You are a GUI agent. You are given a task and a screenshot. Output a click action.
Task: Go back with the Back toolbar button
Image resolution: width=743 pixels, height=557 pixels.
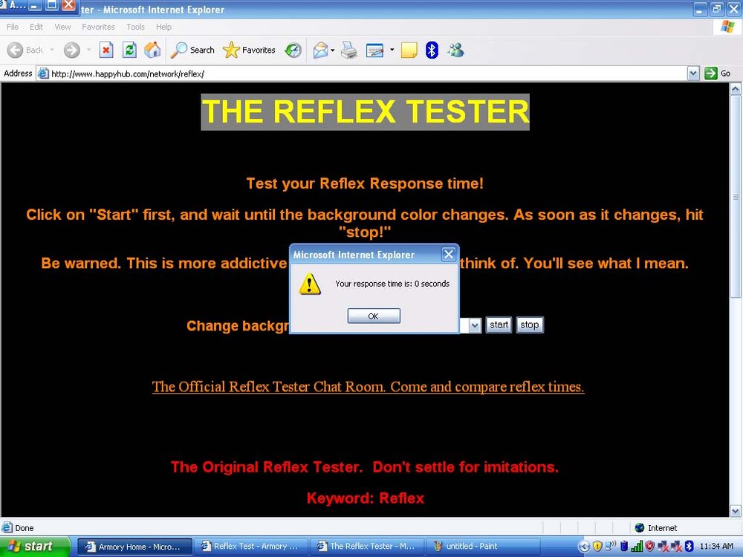(x=25, y=50)
